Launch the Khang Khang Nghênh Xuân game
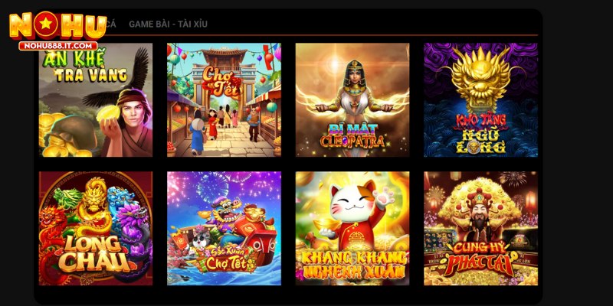This screenshot has height=306, width=613. (x=352, y=228)
